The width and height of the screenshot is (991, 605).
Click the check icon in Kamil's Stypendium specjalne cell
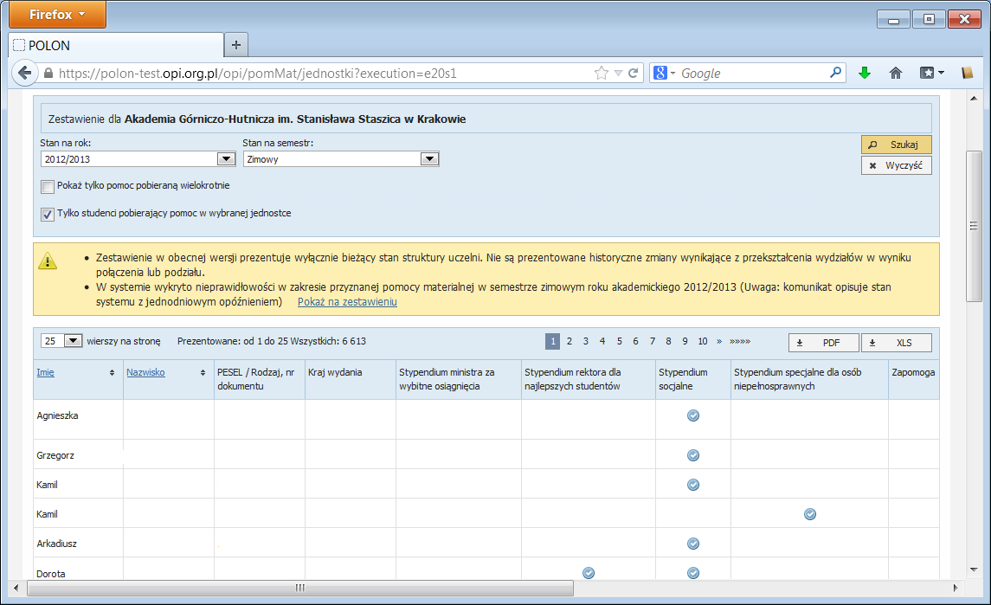coord(810,514)
